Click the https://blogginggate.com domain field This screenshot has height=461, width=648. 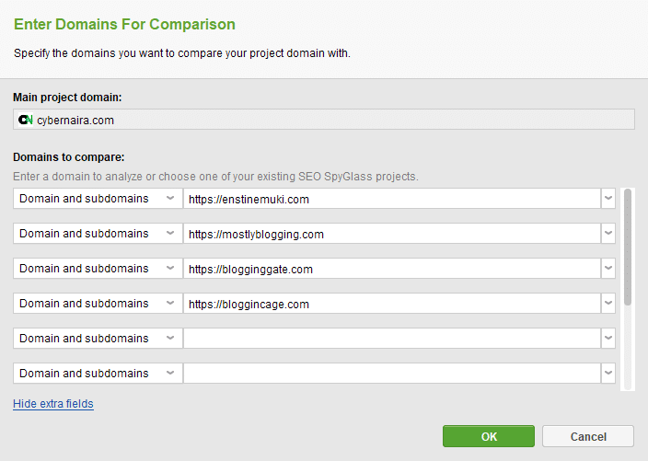(x=391, y=269)
